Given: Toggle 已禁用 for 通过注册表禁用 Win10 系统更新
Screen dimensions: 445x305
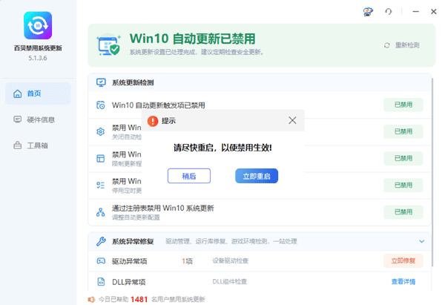Looking at the screenshot, I should coord(403,211).
